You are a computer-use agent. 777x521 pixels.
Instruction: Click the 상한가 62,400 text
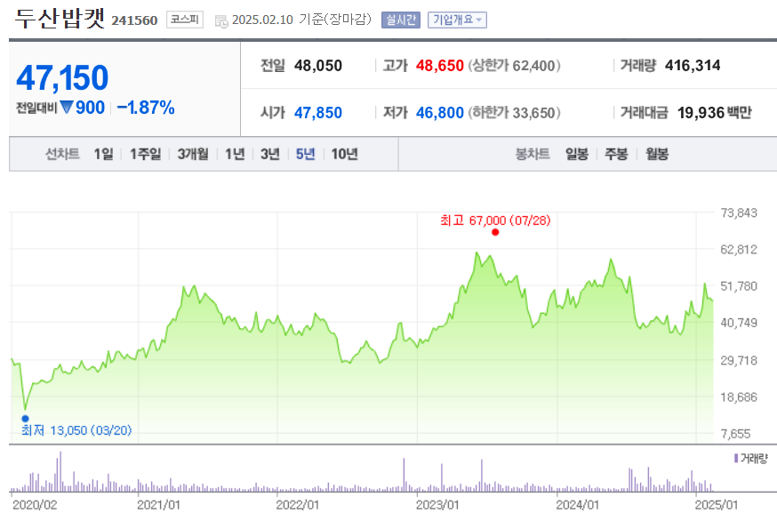click(x=514, y=66)
